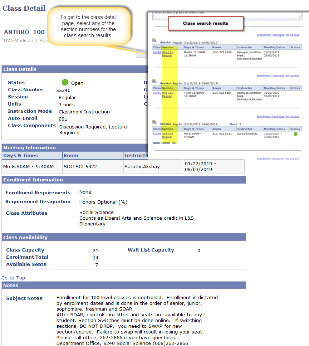Click the Class Attributes label
The width and height of the screenshot is (309, 346).
26,213
